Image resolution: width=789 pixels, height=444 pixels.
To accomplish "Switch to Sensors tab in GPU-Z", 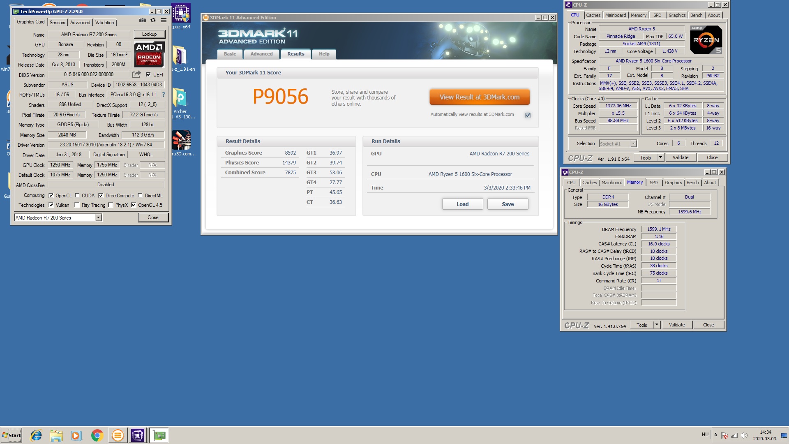I will 58,23.
